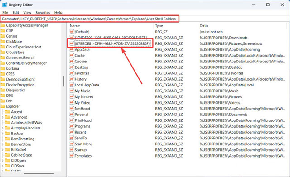Screen dimensions: 290x177
Task: Expand the BitBucket key
Action: [2, 150]
